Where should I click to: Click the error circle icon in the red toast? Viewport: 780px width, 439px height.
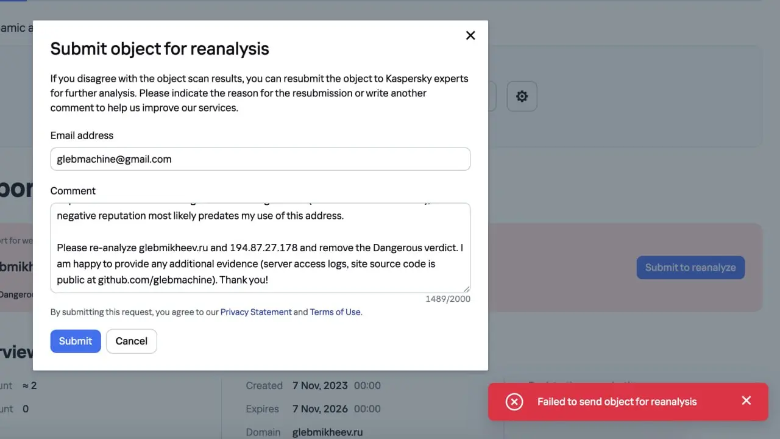(514, 402)
